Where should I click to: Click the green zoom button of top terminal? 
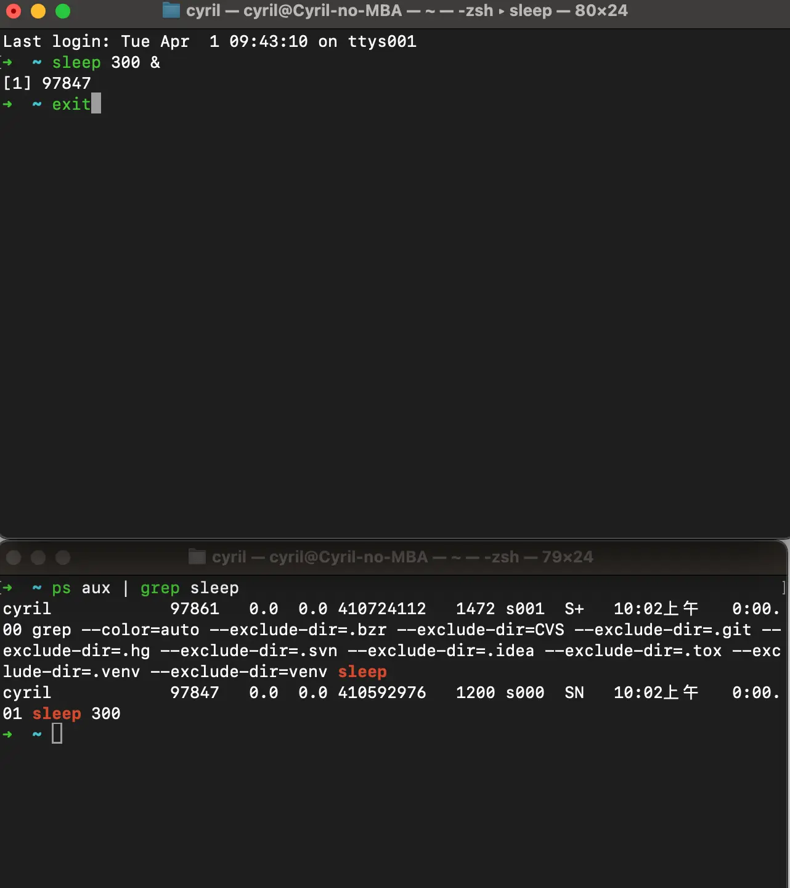pyautogui.click(x=63, y=11)
